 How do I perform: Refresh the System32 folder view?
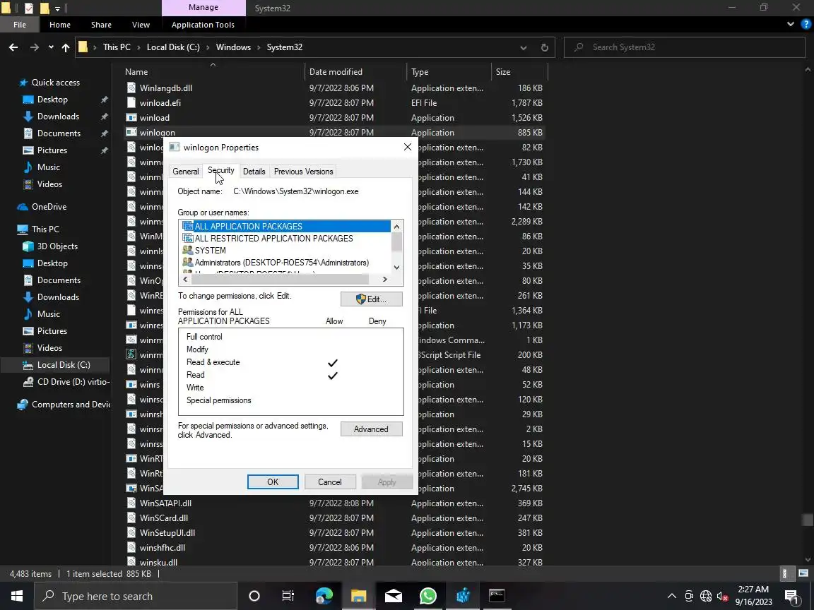pos(545,47)
